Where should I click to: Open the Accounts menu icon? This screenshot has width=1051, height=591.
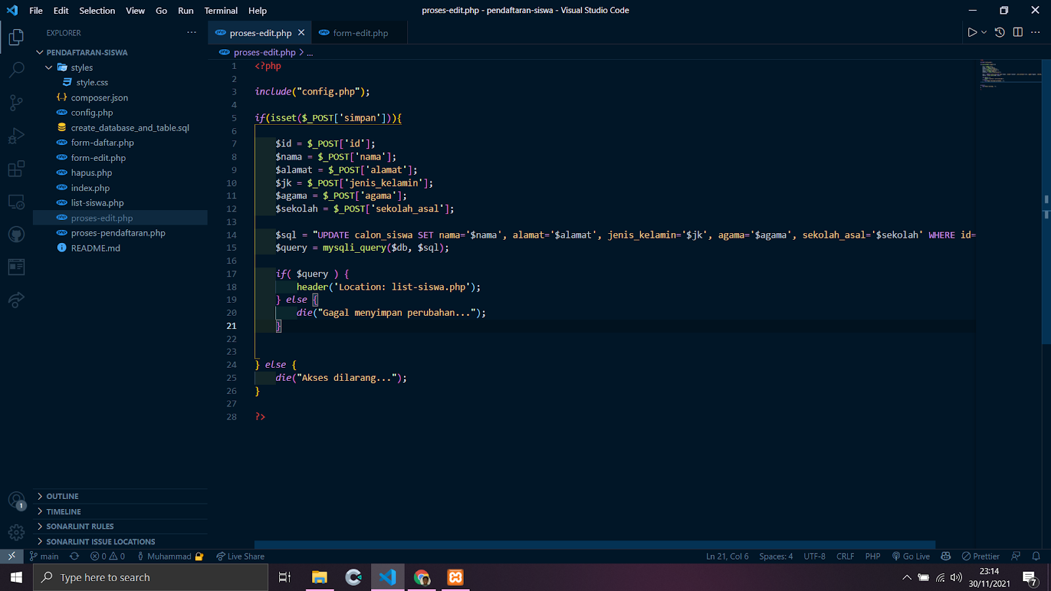click(16, 500)
